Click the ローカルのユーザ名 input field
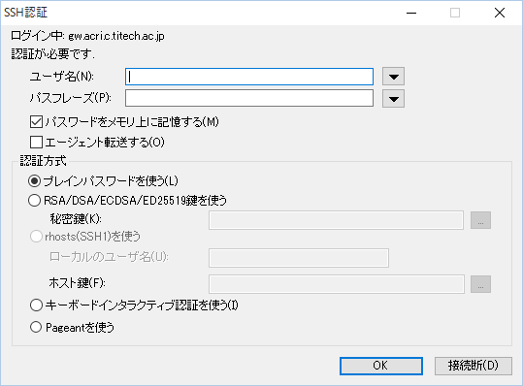Image resolution: width=523 pixels, height=386 pixels. [299, 258]
